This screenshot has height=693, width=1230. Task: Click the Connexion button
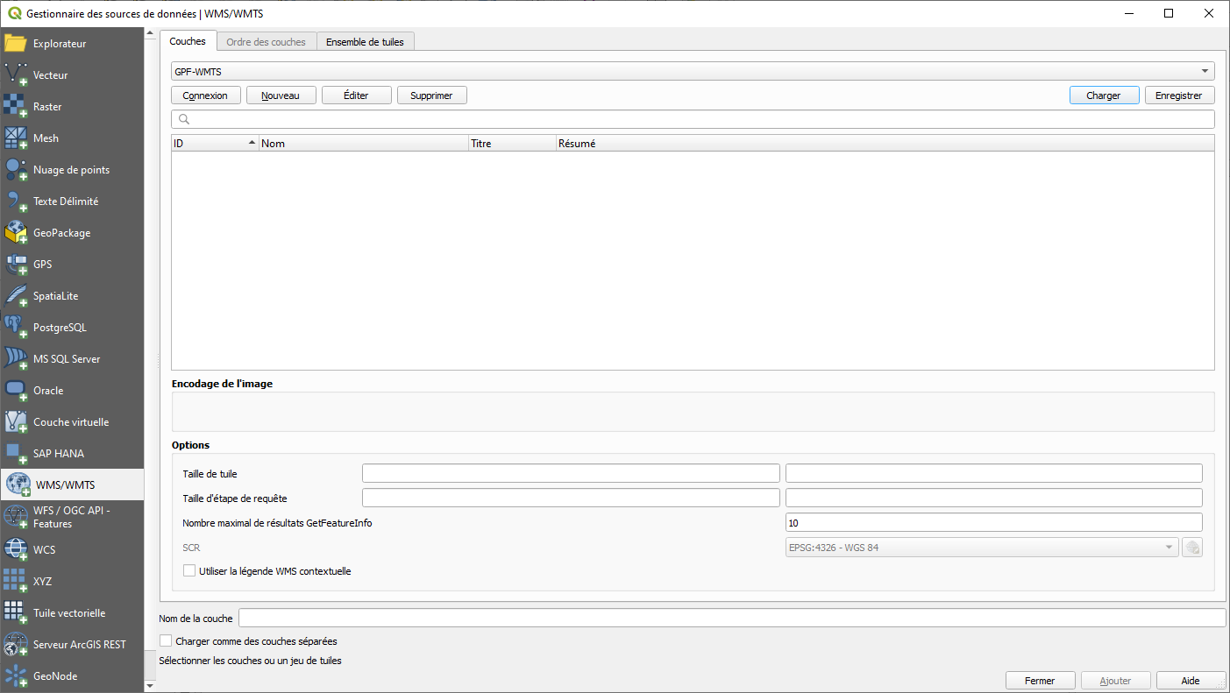[205, 95]
